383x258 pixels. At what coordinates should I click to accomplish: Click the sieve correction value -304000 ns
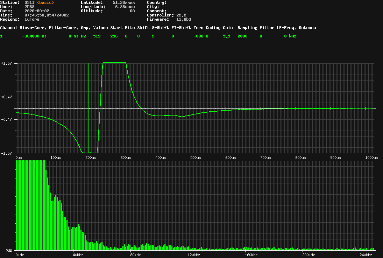pos(34,36)
